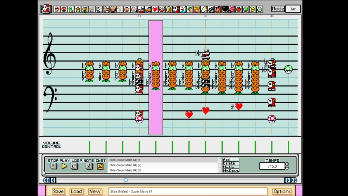Select Slide (Super Mario 64) (3) in list

(163, 170)
